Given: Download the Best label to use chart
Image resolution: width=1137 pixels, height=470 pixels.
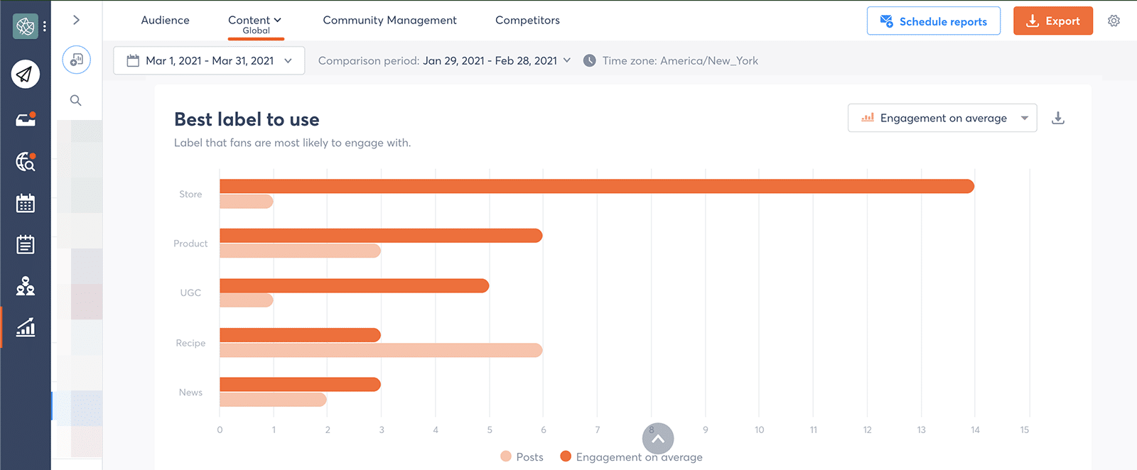Looking at the screenshot, I should click(1057, 118).
